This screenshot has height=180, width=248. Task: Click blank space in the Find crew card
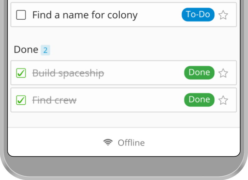[x=130, y=100]
